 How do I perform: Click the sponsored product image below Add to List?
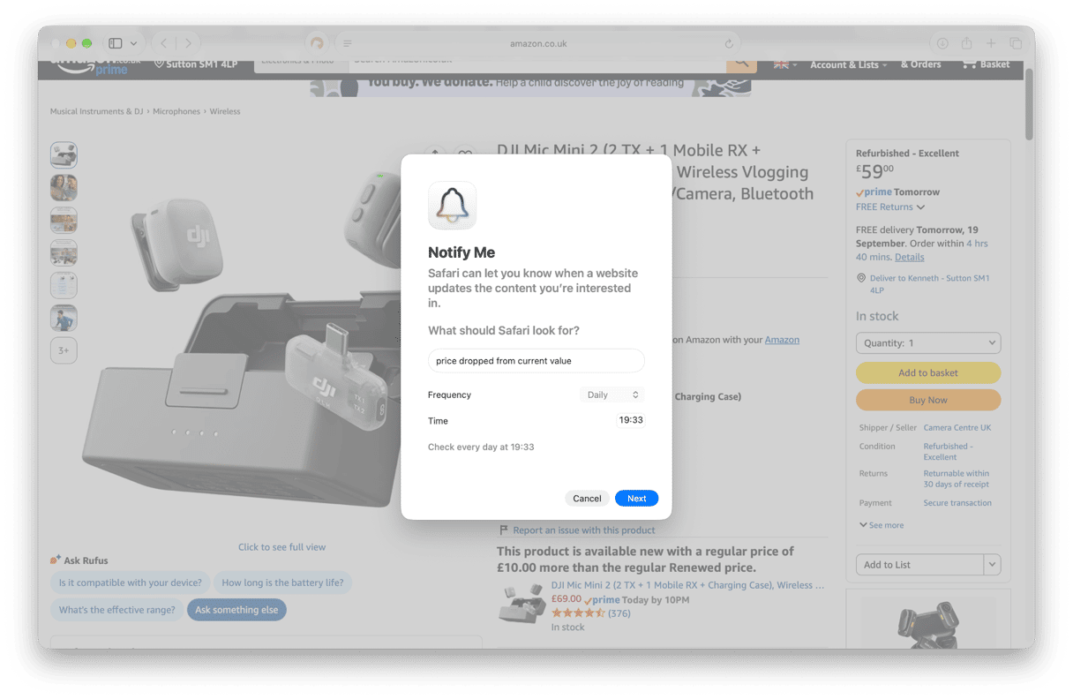[x=928, y=623]
